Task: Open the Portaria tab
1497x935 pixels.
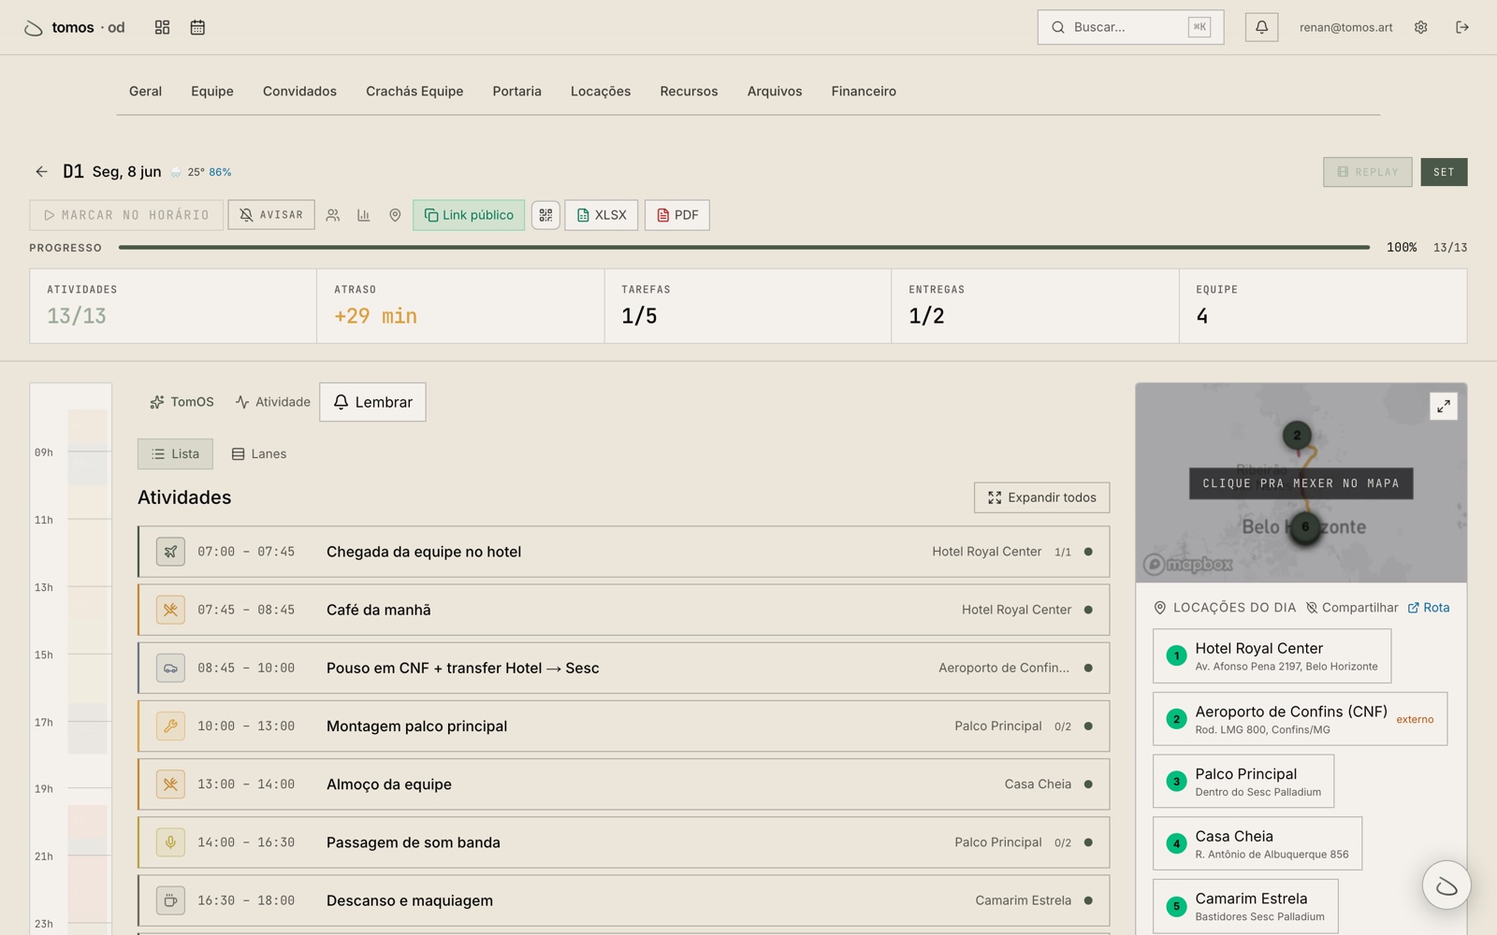Action: click(x=516, y=91)
